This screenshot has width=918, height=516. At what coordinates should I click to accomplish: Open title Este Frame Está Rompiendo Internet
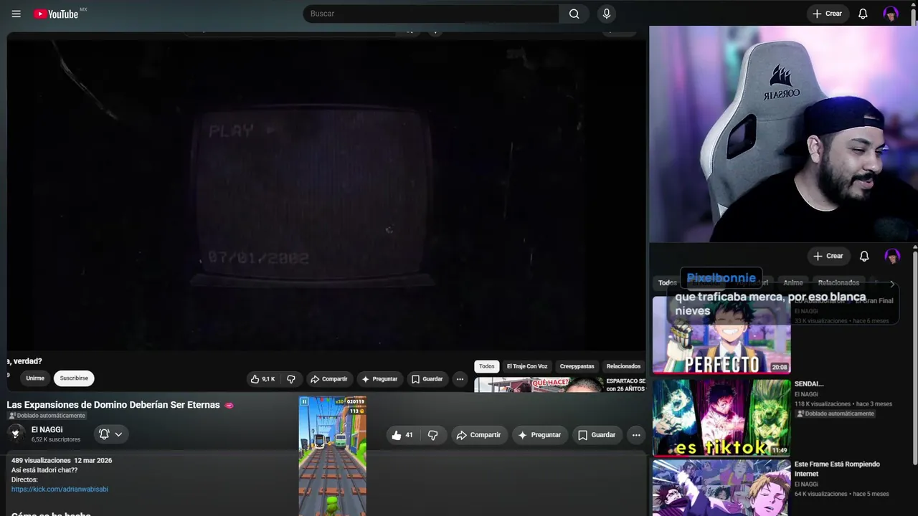(x=837, y=469)
